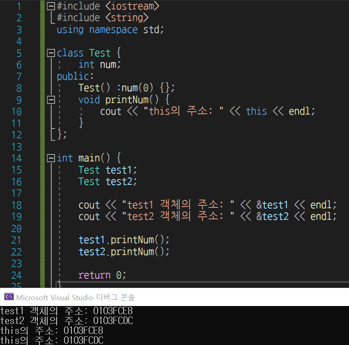Click console output 'test1 객체의 주소: 0103FCE8'
Screen dimensions: 349x345
point(67,311)
